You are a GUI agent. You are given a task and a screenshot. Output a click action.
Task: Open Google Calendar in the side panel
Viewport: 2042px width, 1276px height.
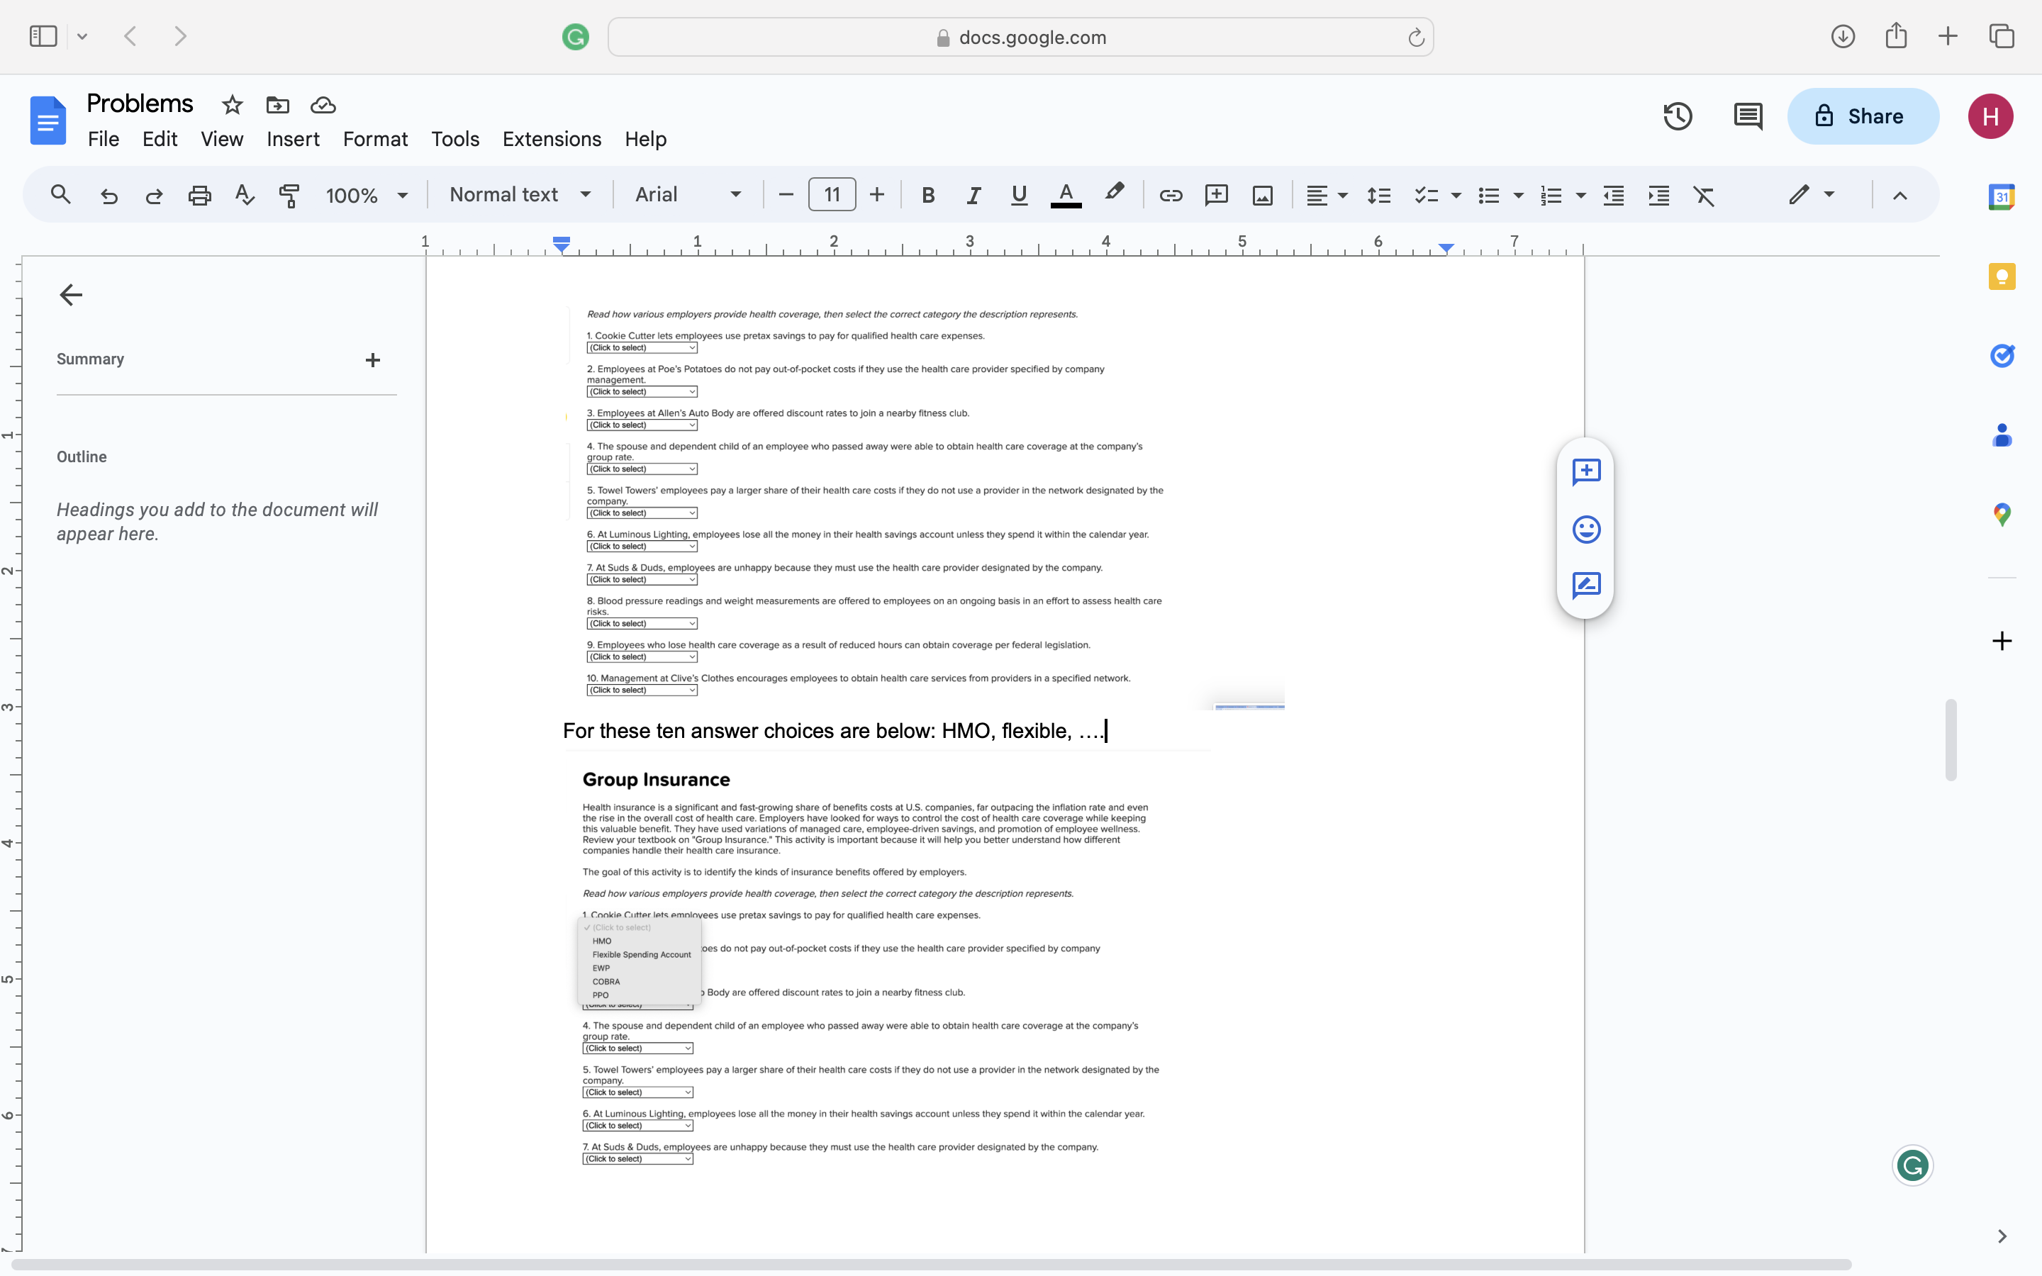[2002, 196]
